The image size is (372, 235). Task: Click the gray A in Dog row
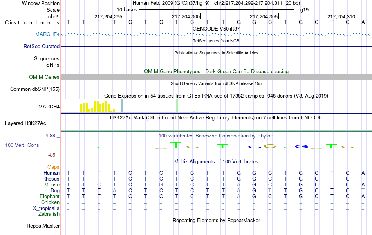point(114,191)
